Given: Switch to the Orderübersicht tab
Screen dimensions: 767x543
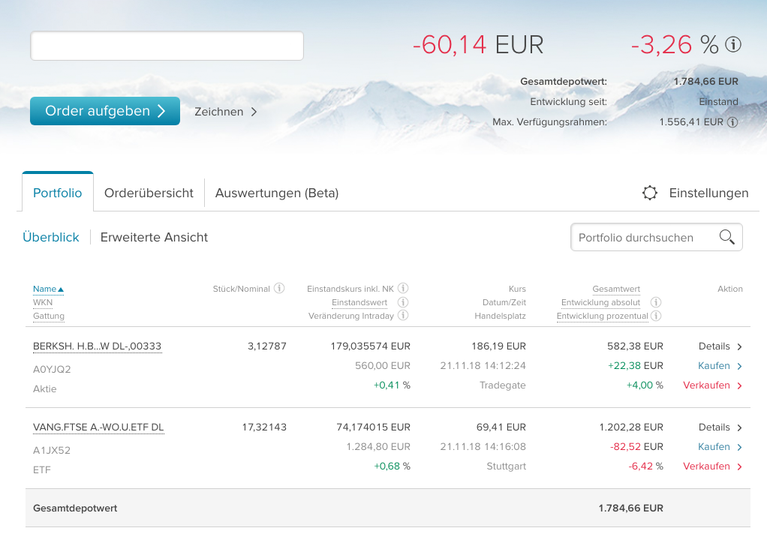Looking at the screenshot, I should [x=149, y=193].
